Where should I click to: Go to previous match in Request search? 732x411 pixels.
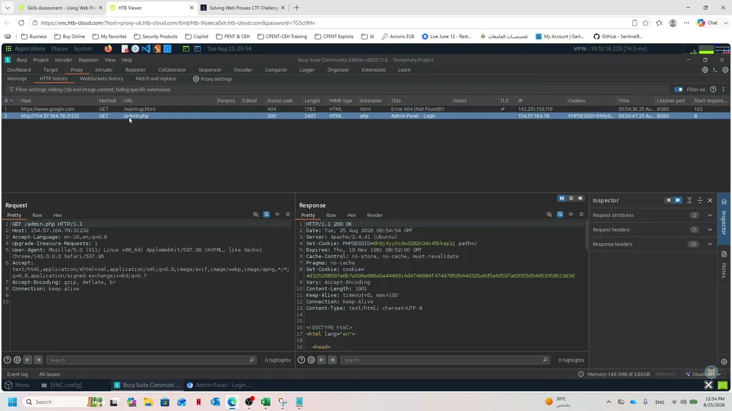[27, 360]
